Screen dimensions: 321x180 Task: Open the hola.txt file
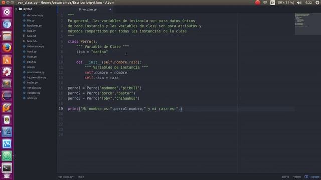pos(31,36)
